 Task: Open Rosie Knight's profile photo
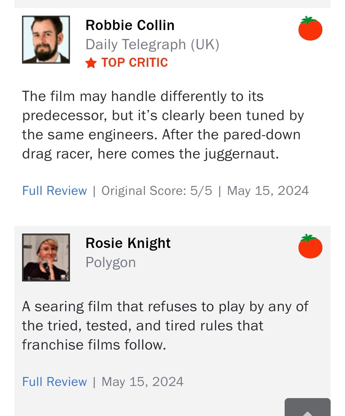46,258
